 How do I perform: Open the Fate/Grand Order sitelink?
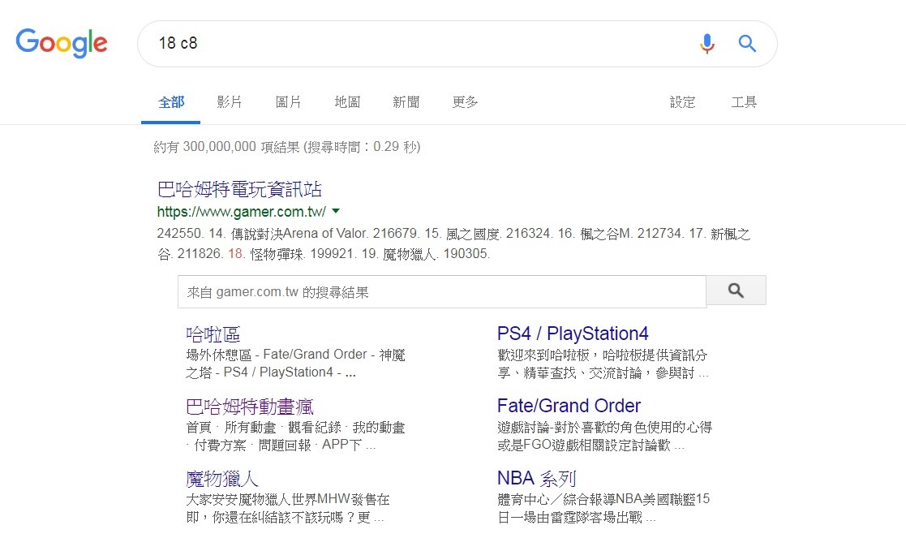tap(569, 406)
